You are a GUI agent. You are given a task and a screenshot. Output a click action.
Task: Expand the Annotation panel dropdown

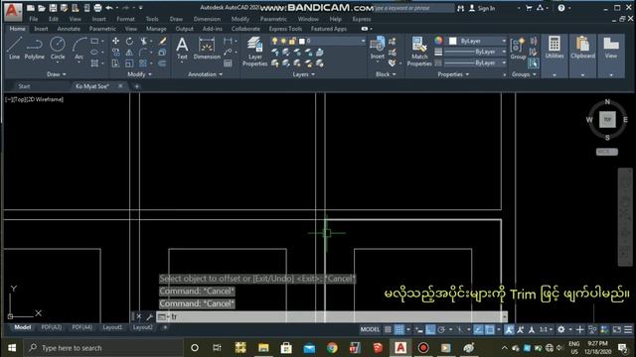point(205,74)
